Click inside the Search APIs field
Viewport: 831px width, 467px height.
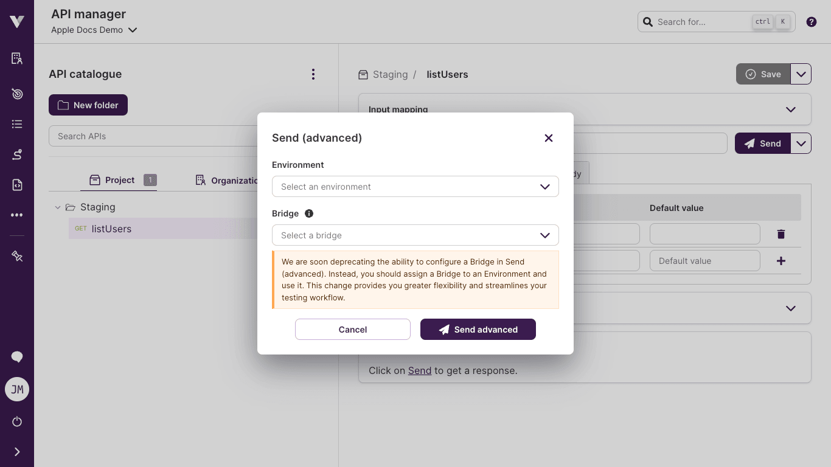click(x=152, y=136)
